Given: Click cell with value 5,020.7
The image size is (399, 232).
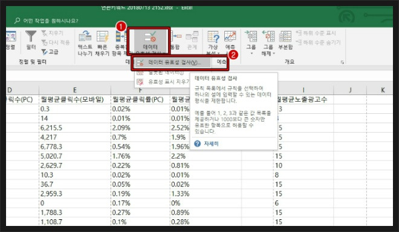Looking at the screenshot, I should tap(75, 156).
